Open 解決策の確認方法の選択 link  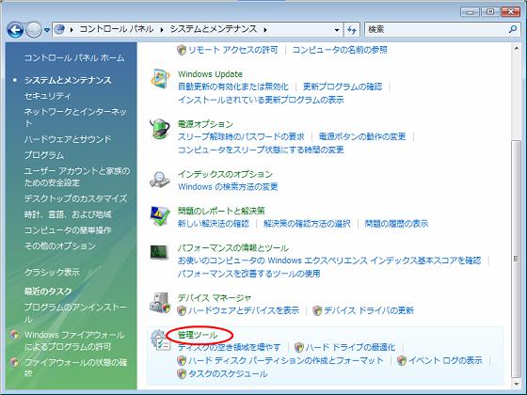307,224
